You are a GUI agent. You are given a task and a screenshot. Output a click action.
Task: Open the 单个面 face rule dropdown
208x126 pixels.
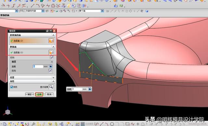(x=102, y=11)
